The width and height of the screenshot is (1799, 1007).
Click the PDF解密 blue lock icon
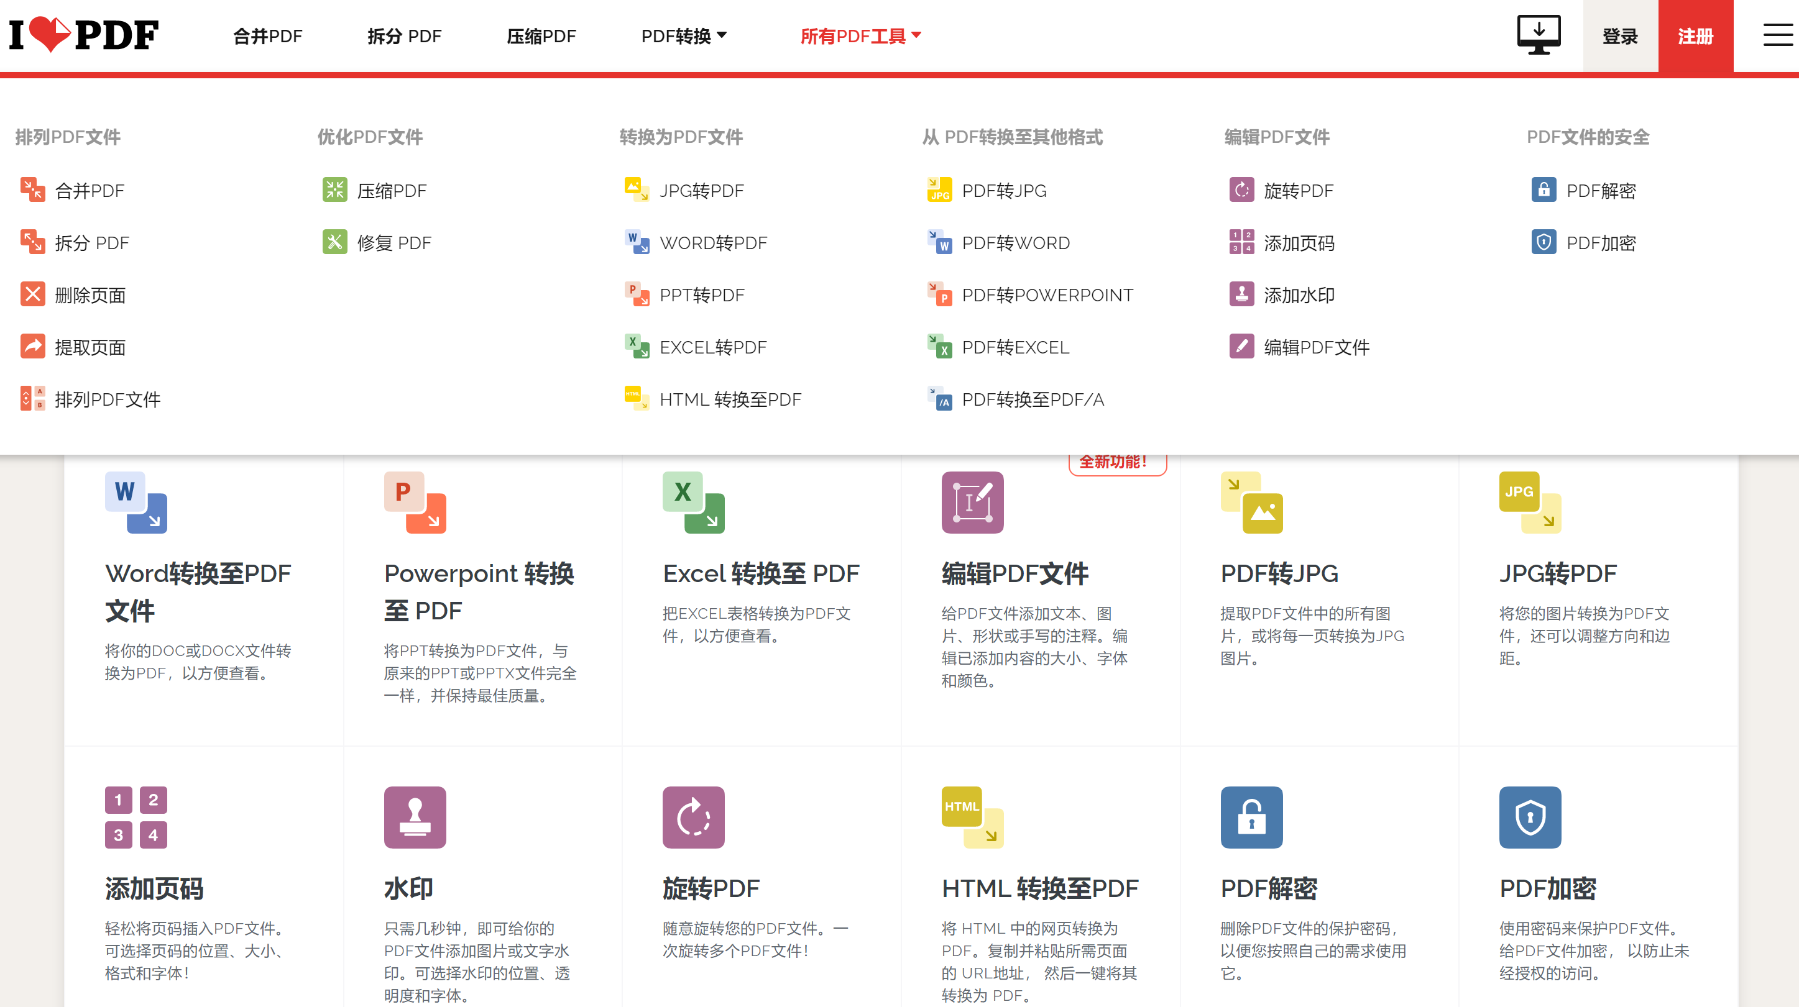point(1544,190)
